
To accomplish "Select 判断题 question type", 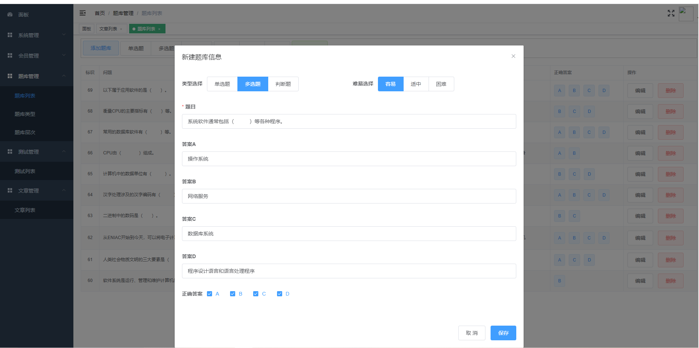I will [x=283, y=84].
